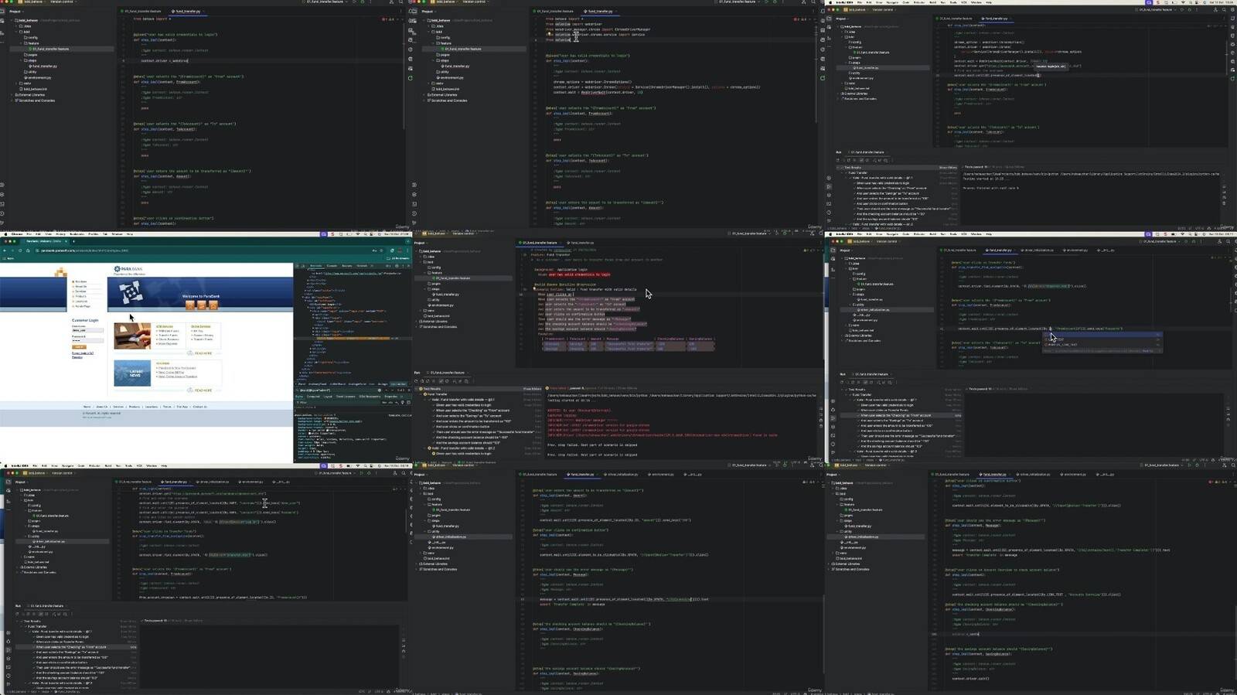Open a new Chrome tab with plus icon

pos(73,241)
